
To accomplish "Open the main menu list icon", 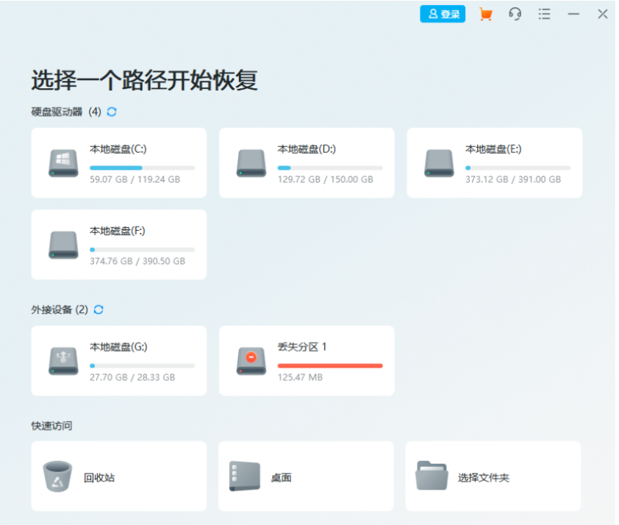I will (544, 13).
